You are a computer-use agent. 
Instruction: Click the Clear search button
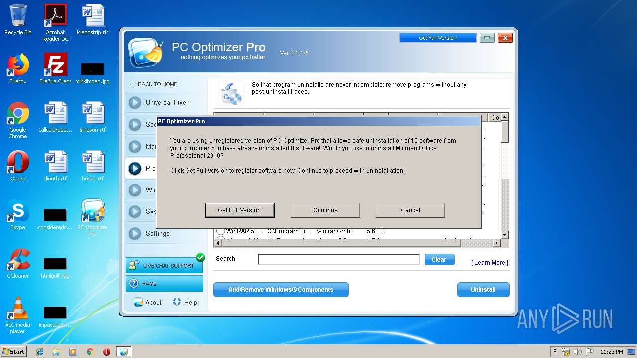tap(439, 259)
